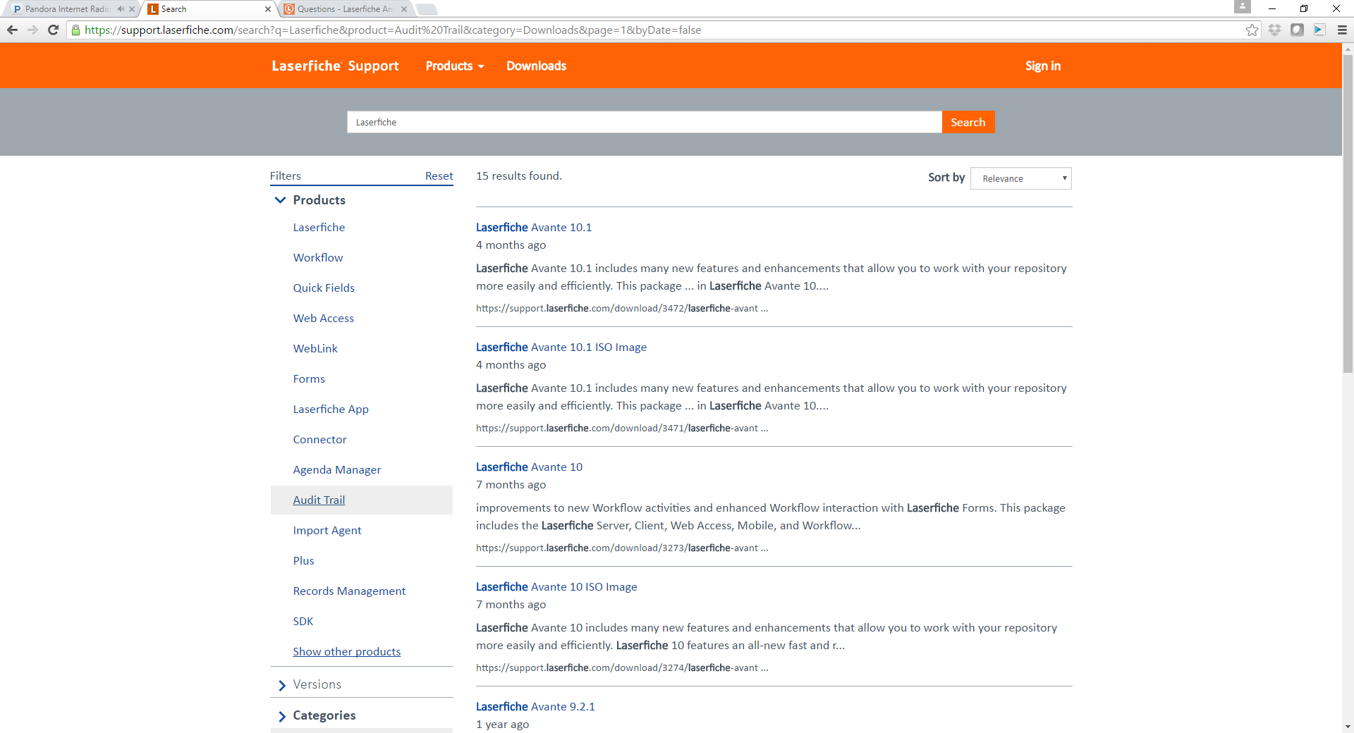The width and height of the screenshot is (1354, 733).
Task: Switch to Questions - Laserfiche Answers tab
Action: 345,9
